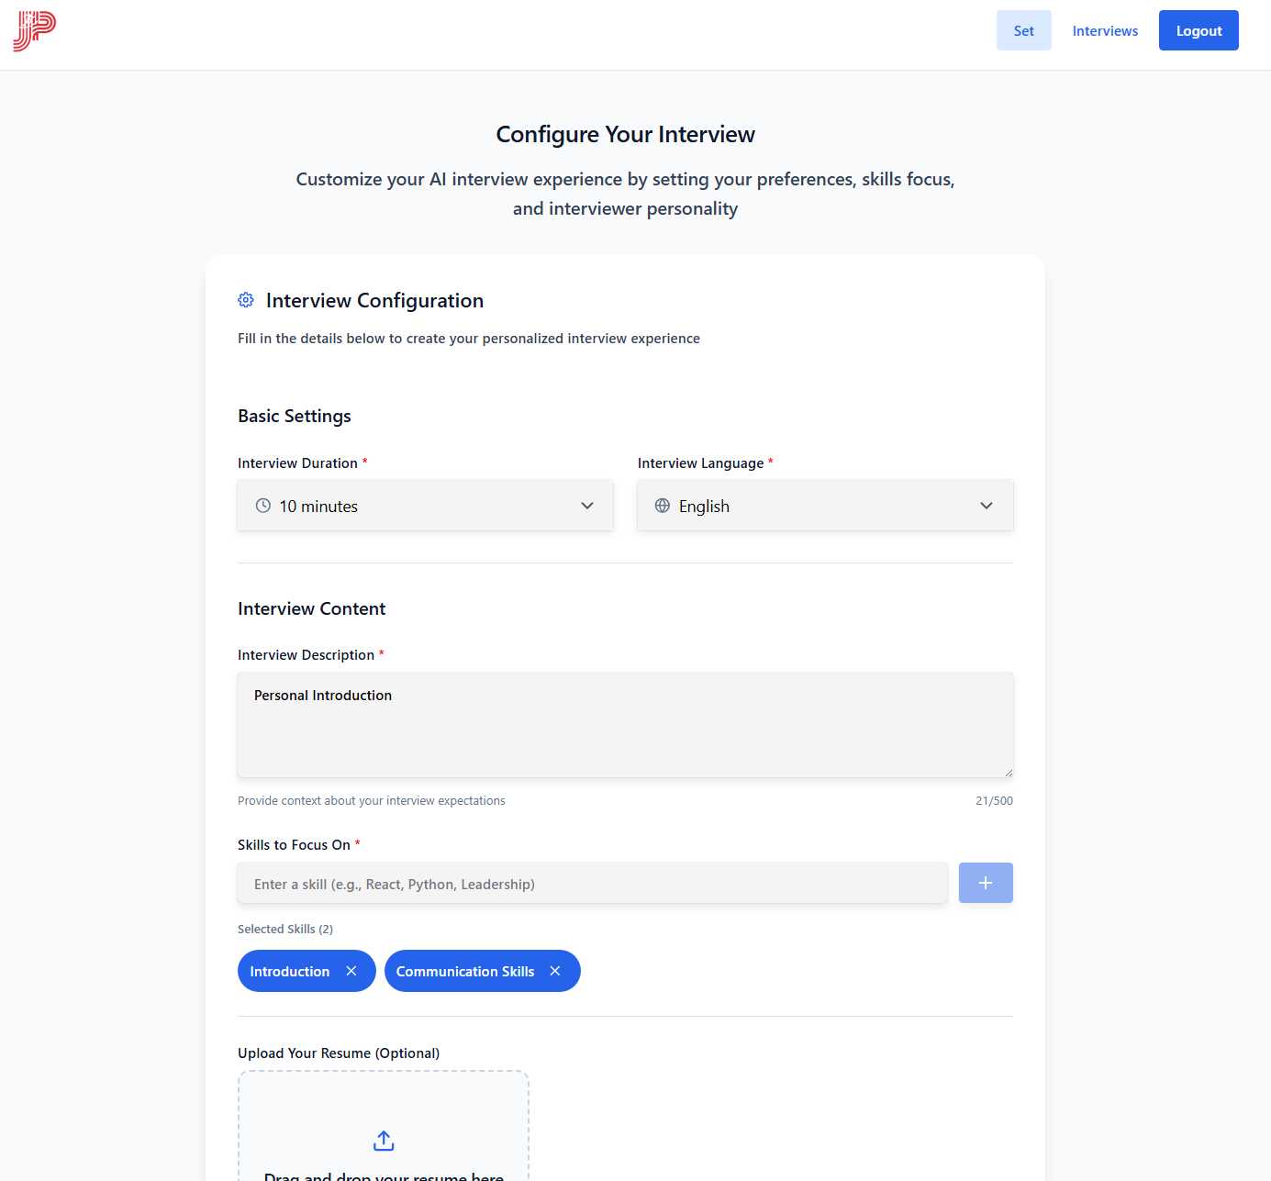Expand language list via chevron arrow
Viewport: 1271px width, 1181px height.
987,506
